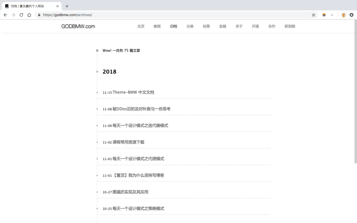Select the 归档 | 董沅鑫的个人网站 tab

click(x=31, y=6)
